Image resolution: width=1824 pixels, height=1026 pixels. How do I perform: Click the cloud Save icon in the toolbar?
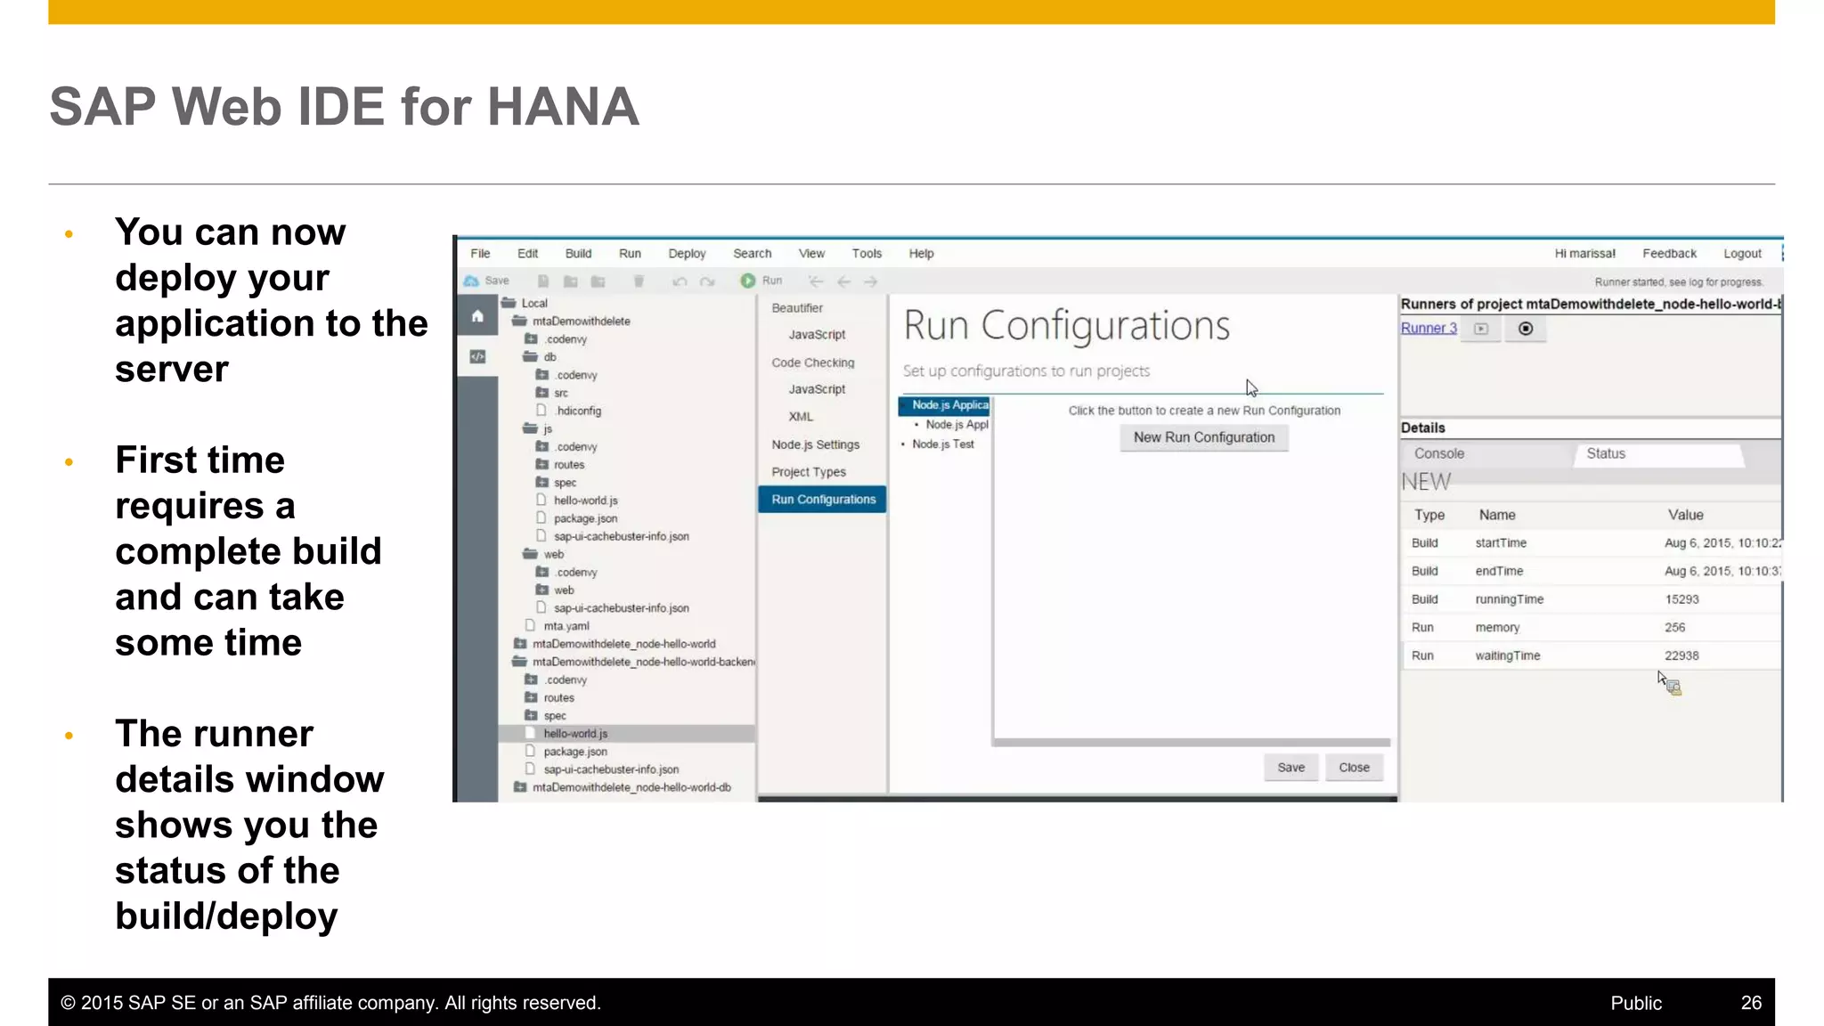click(x=472, y=281)
